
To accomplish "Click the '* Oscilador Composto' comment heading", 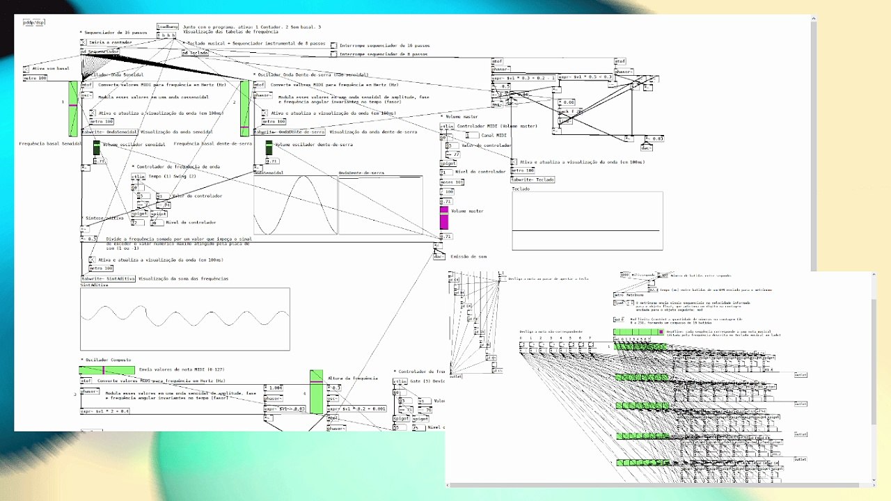I will (x=106, y=360).
